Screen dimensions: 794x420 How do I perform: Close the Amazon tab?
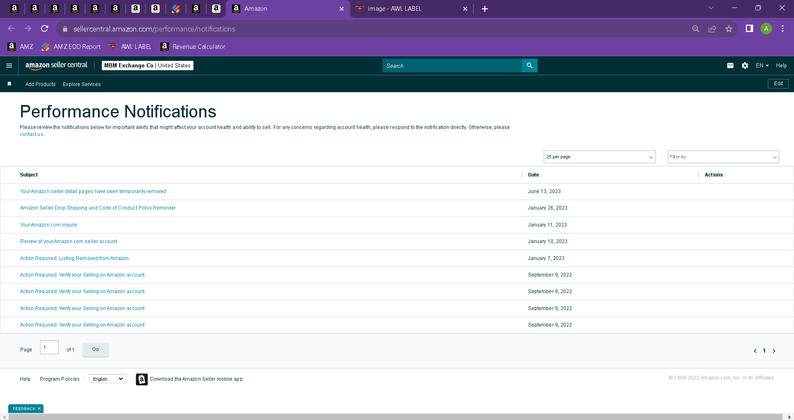[342, 9]
